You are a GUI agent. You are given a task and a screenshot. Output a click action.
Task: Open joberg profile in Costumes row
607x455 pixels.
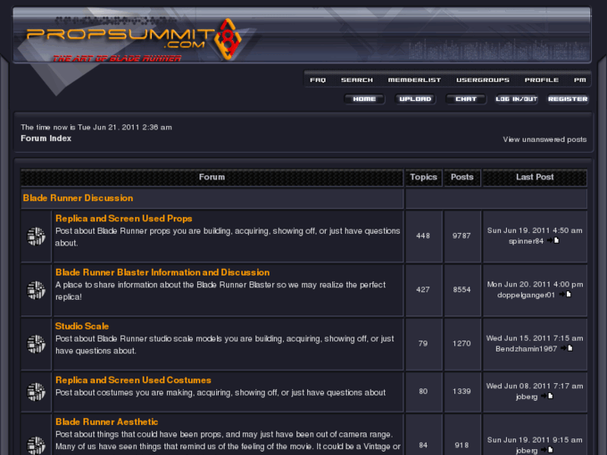tap(527, 397)
